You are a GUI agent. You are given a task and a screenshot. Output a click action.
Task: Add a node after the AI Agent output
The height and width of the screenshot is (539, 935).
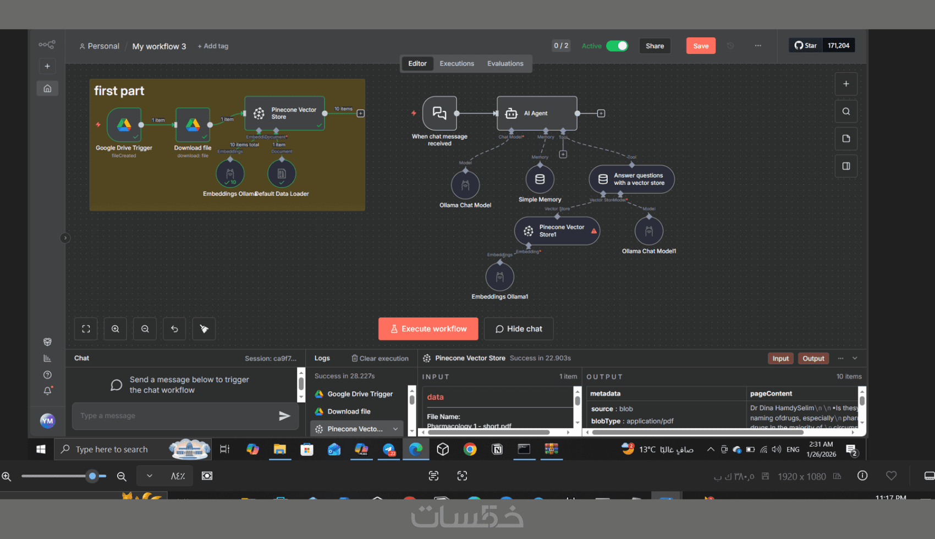pos(601,113)
